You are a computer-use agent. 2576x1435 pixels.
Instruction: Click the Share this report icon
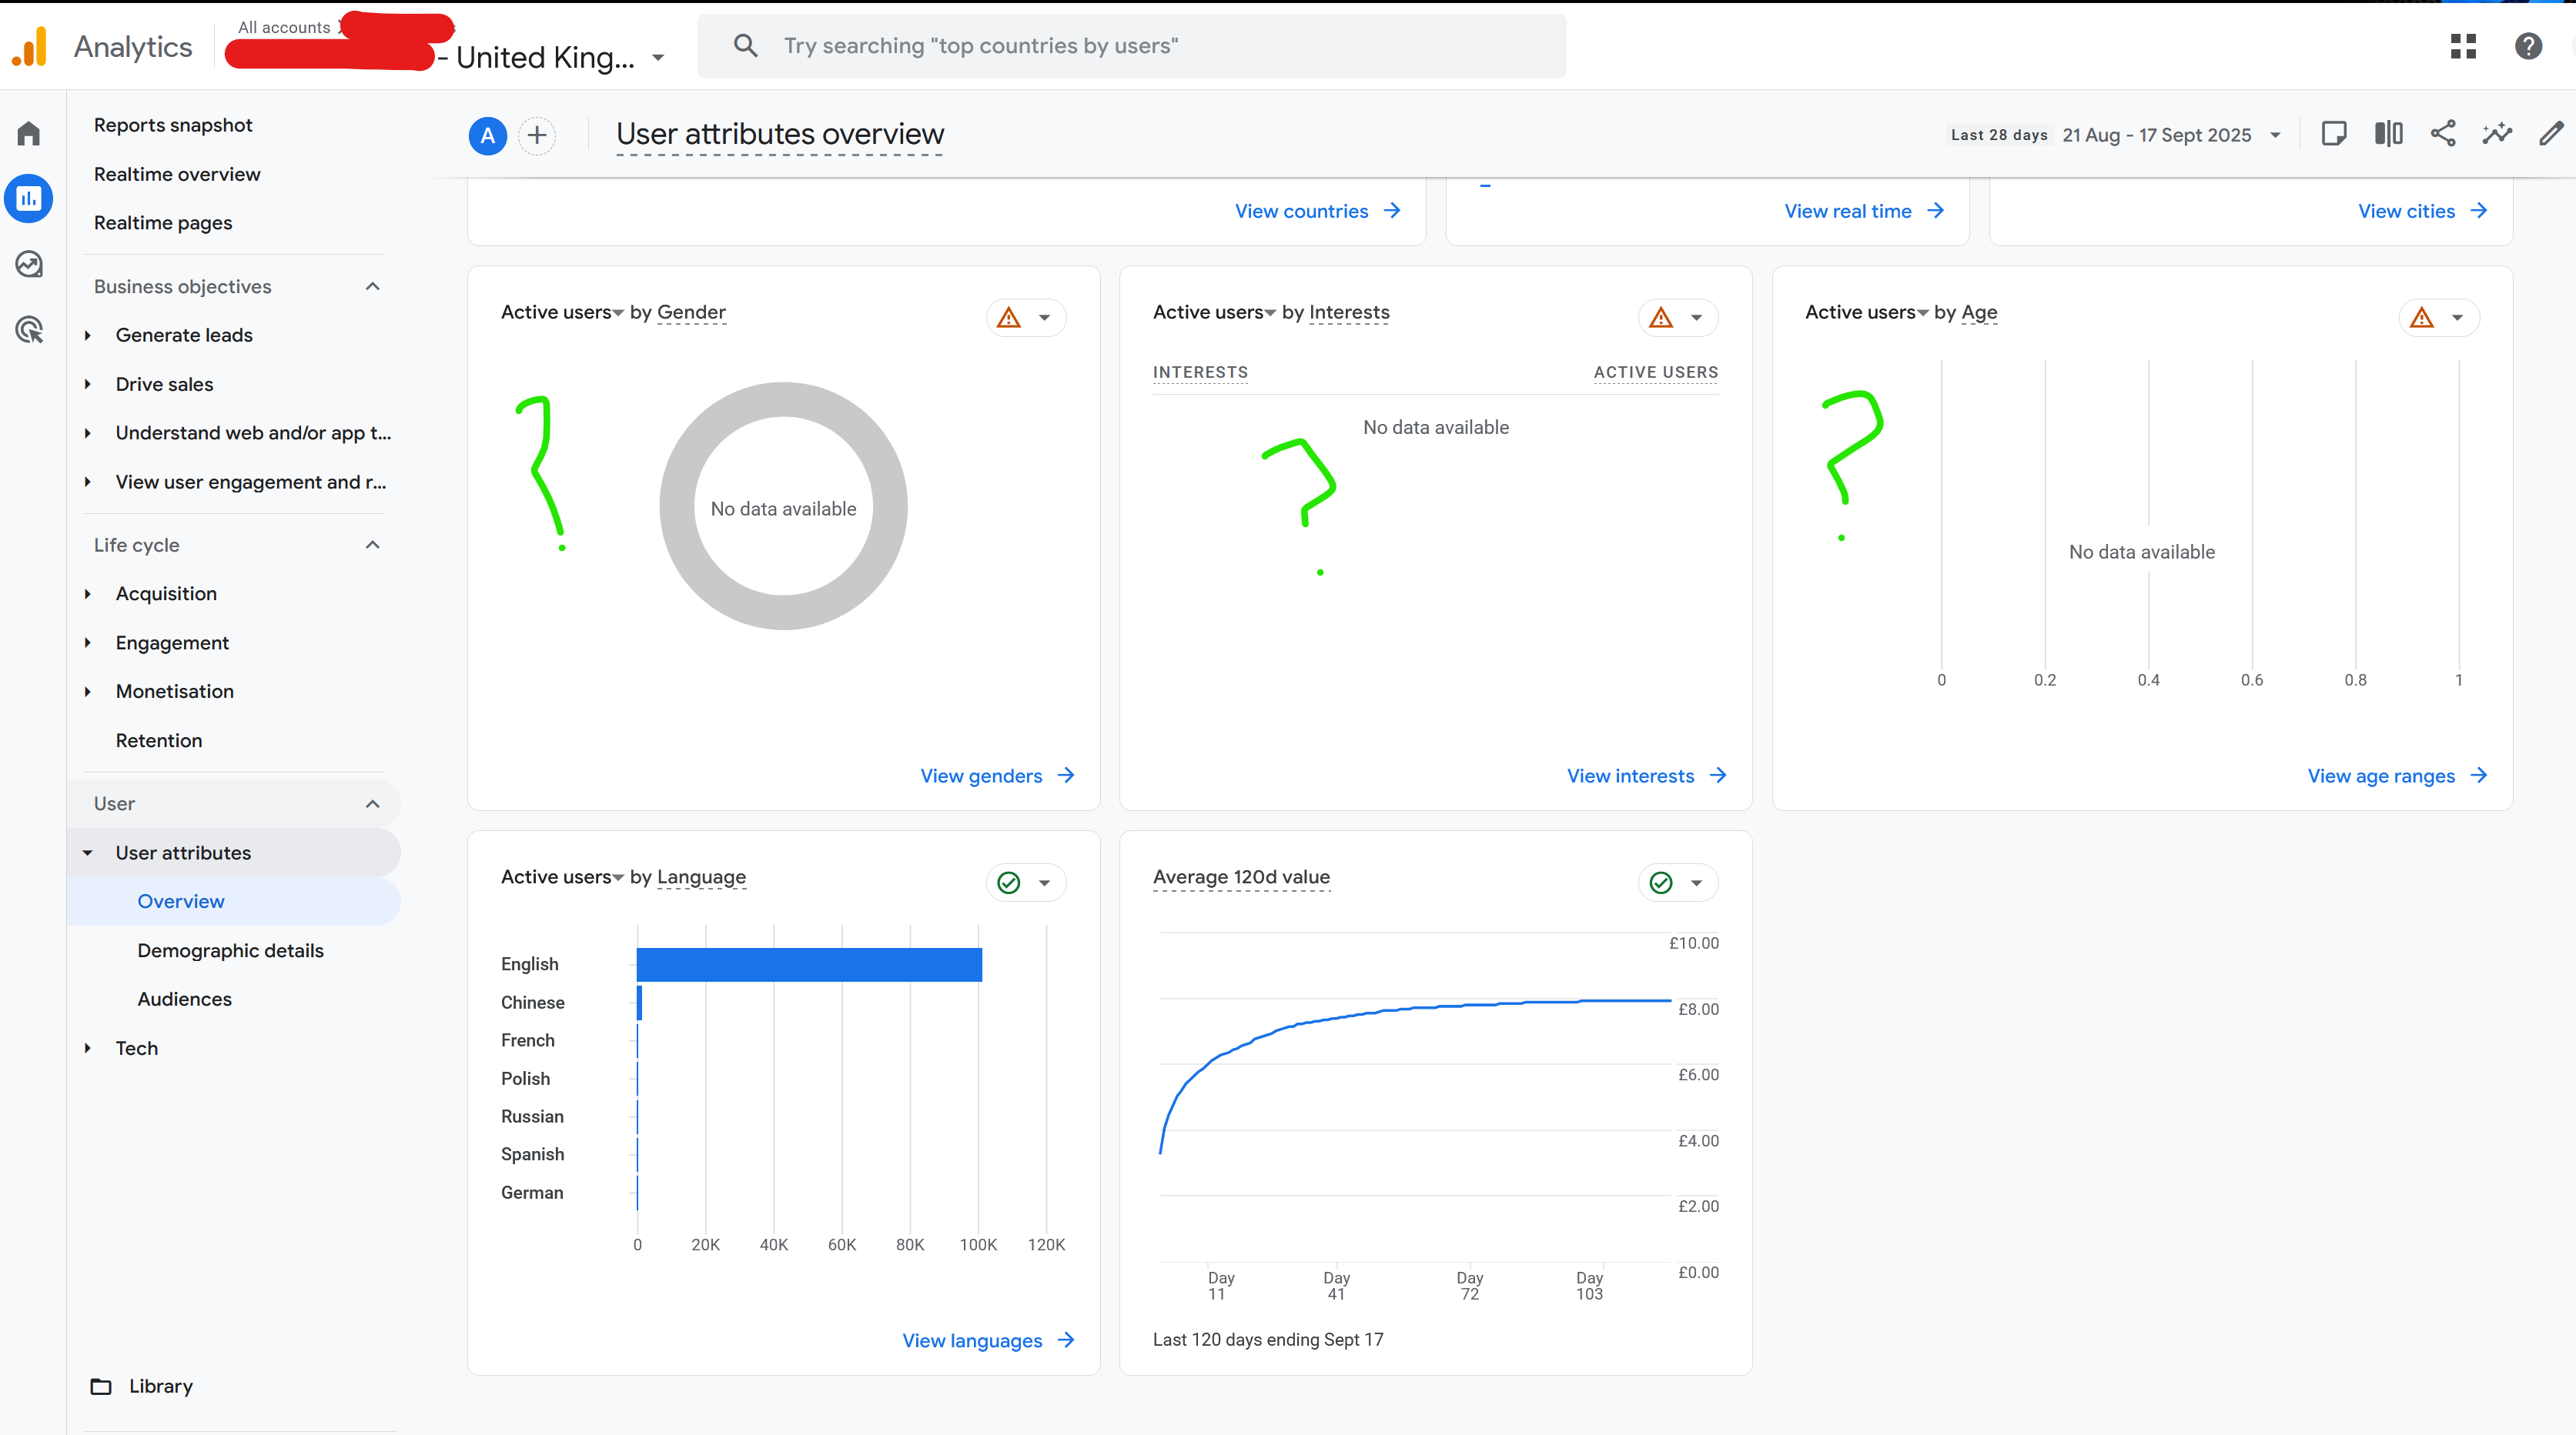2443,134
